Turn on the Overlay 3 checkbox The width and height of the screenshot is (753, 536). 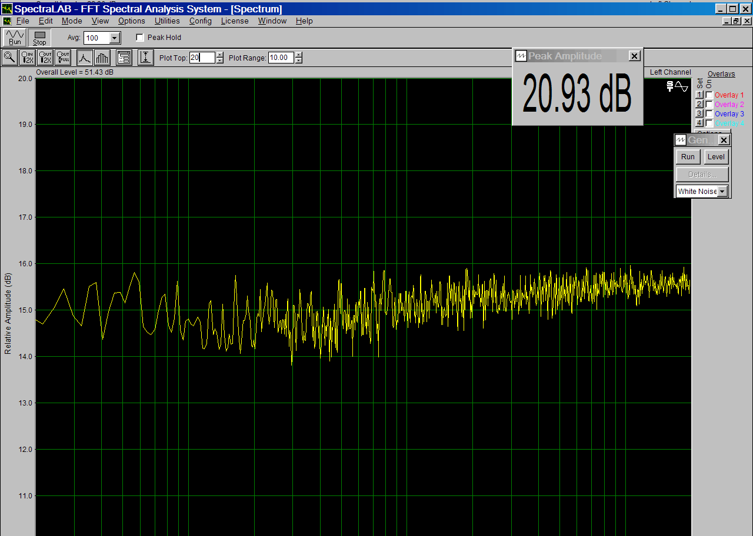(709, 114)
